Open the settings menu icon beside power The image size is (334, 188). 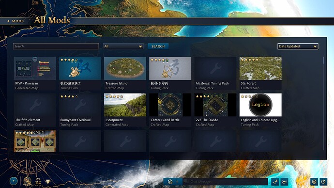click(x=314, y=182)
